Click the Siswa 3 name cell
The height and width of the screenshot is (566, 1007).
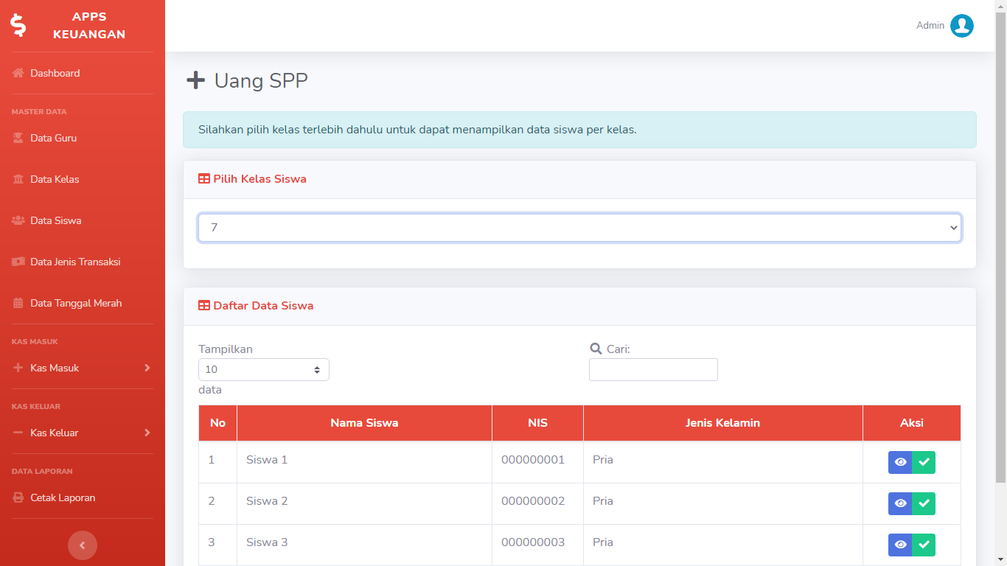pos(364,545)
